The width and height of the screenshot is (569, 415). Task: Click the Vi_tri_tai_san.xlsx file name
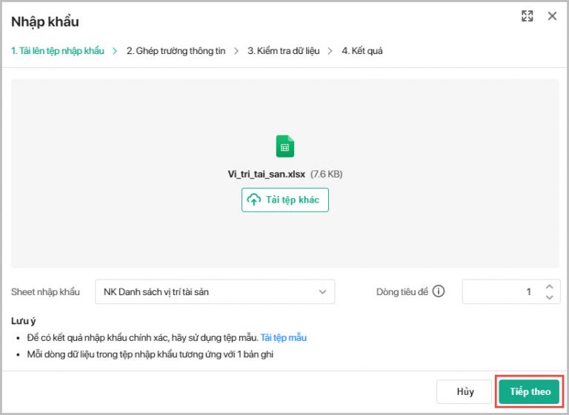266,175
